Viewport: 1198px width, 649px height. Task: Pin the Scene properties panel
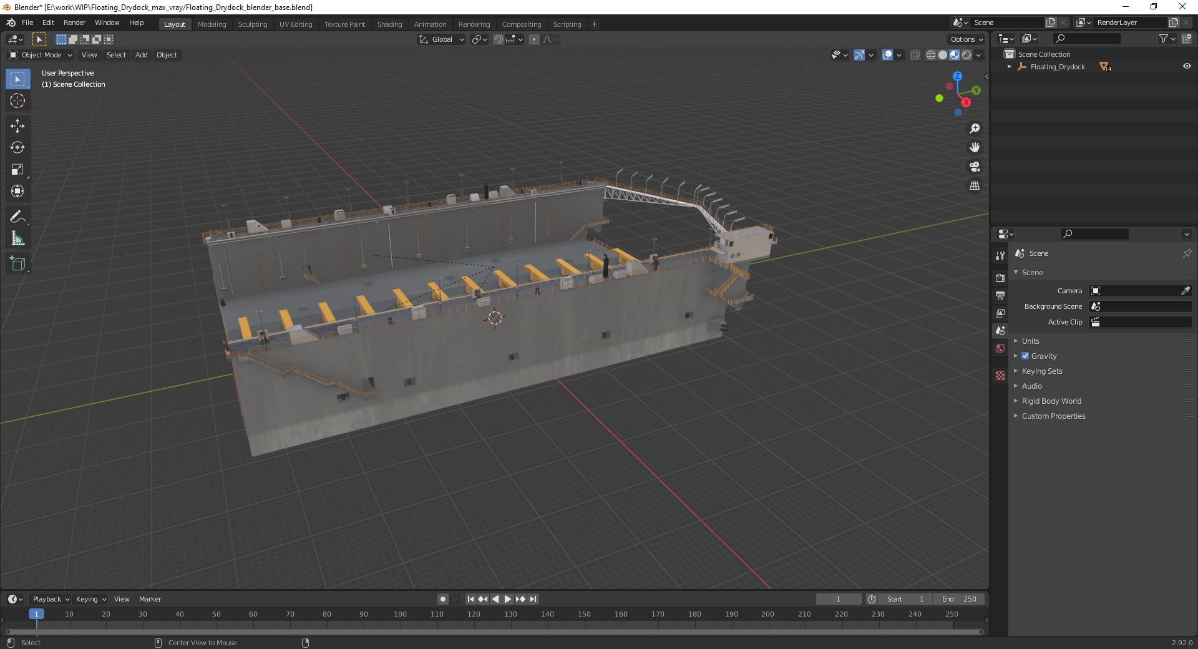(1187, 253)
